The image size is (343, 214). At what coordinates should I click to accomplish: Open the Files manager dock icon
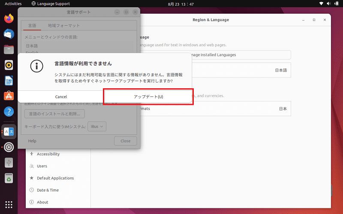click(9, 50)
